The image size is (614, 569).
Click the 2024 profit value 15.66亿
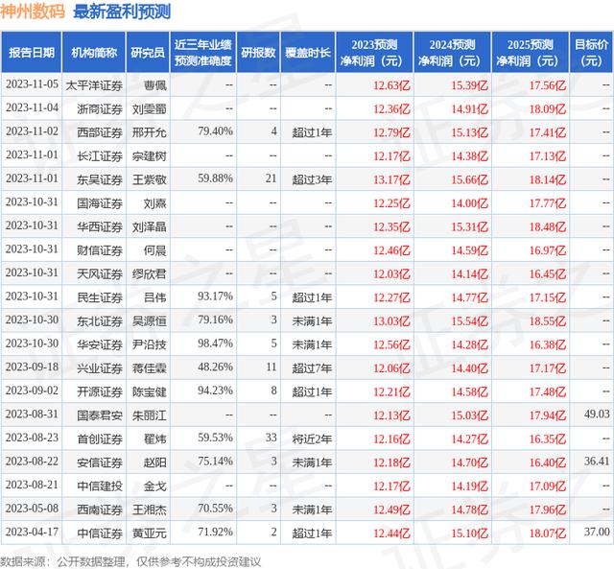tap(469, 179)
